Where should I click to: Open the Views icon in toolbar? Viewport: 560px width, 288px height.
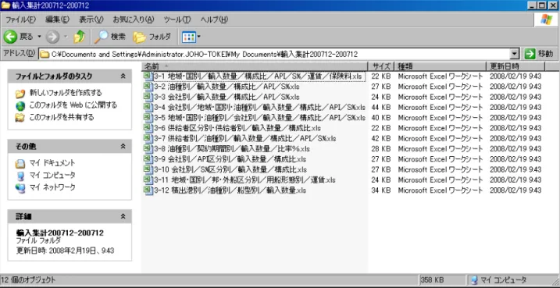pos(189,37)
